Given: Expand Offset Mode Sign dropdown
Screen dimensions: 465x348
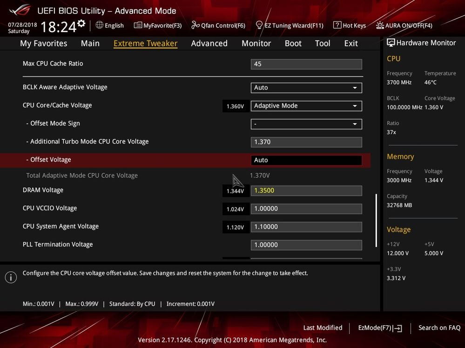Looking at the screenshot, I should [x=306, y=124].
